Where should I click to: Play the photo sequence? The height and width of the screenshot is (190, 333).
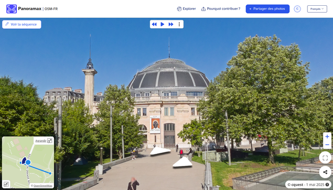point(162,25)
